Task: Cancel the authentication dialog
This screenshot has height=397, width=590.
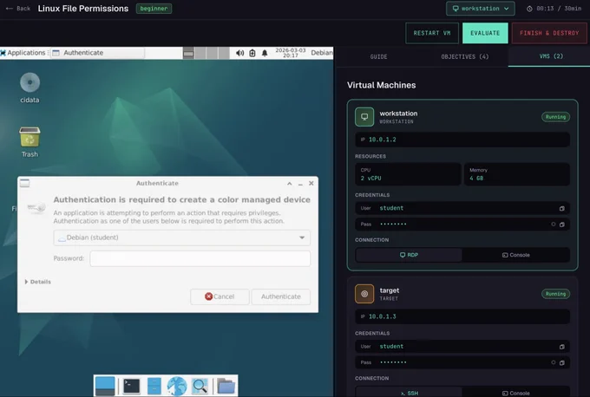Action: [220, 296]
